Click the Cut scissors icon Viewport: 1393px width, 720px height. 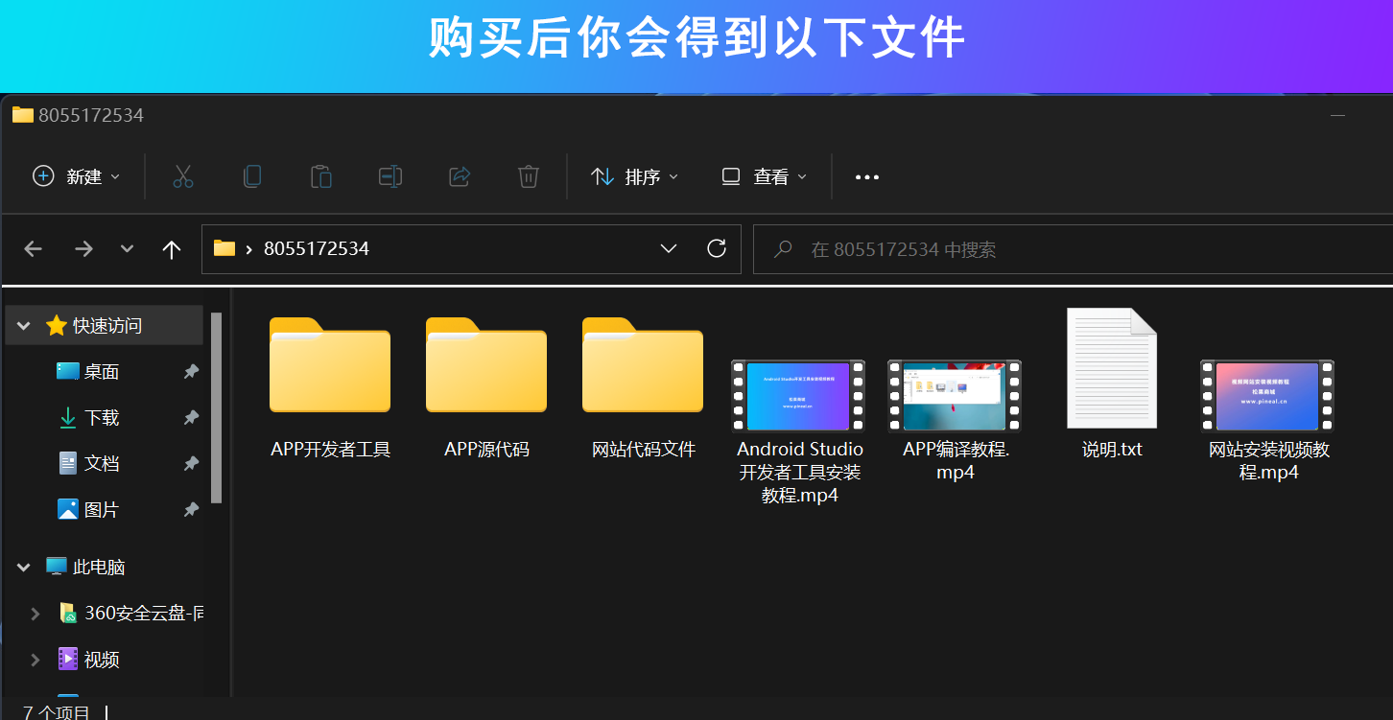click(x=183, y=176)
